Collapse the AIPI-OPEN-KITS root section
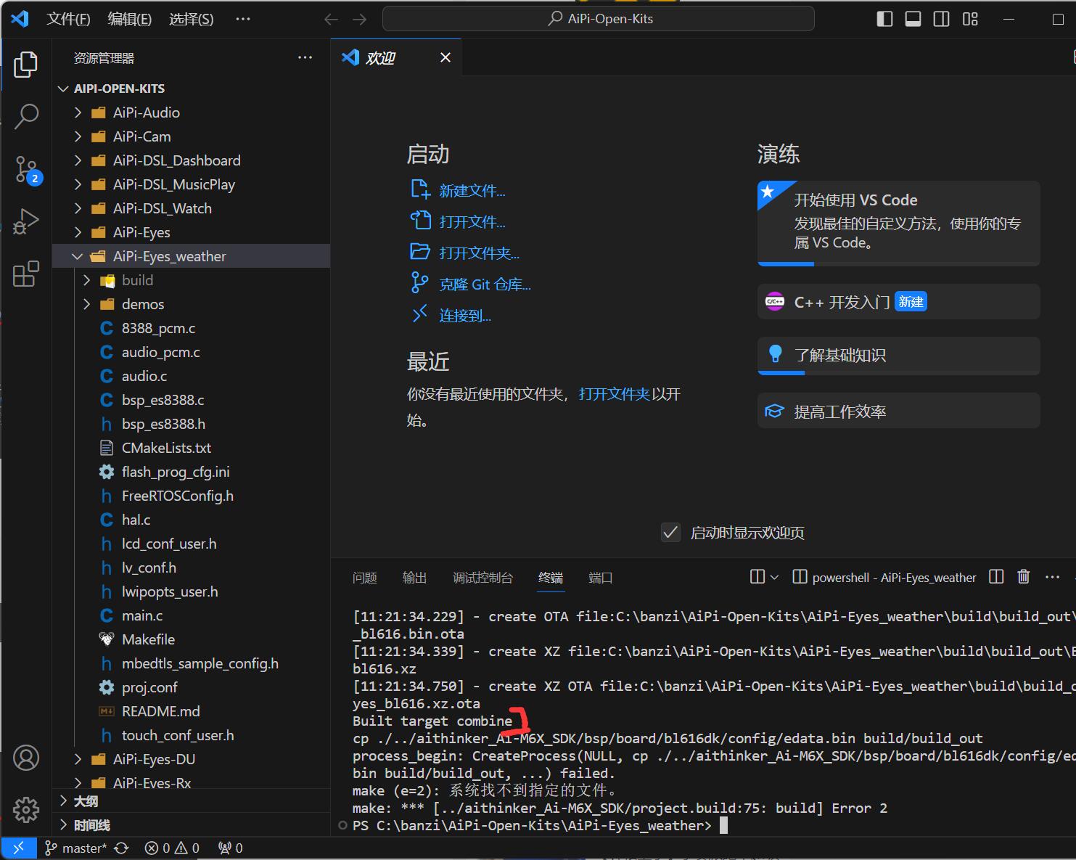The height and width of the screenshot is (860, 1076). pos(192,89)
